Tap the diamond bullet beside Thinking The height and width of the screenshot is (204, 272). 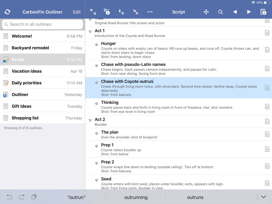97,104
